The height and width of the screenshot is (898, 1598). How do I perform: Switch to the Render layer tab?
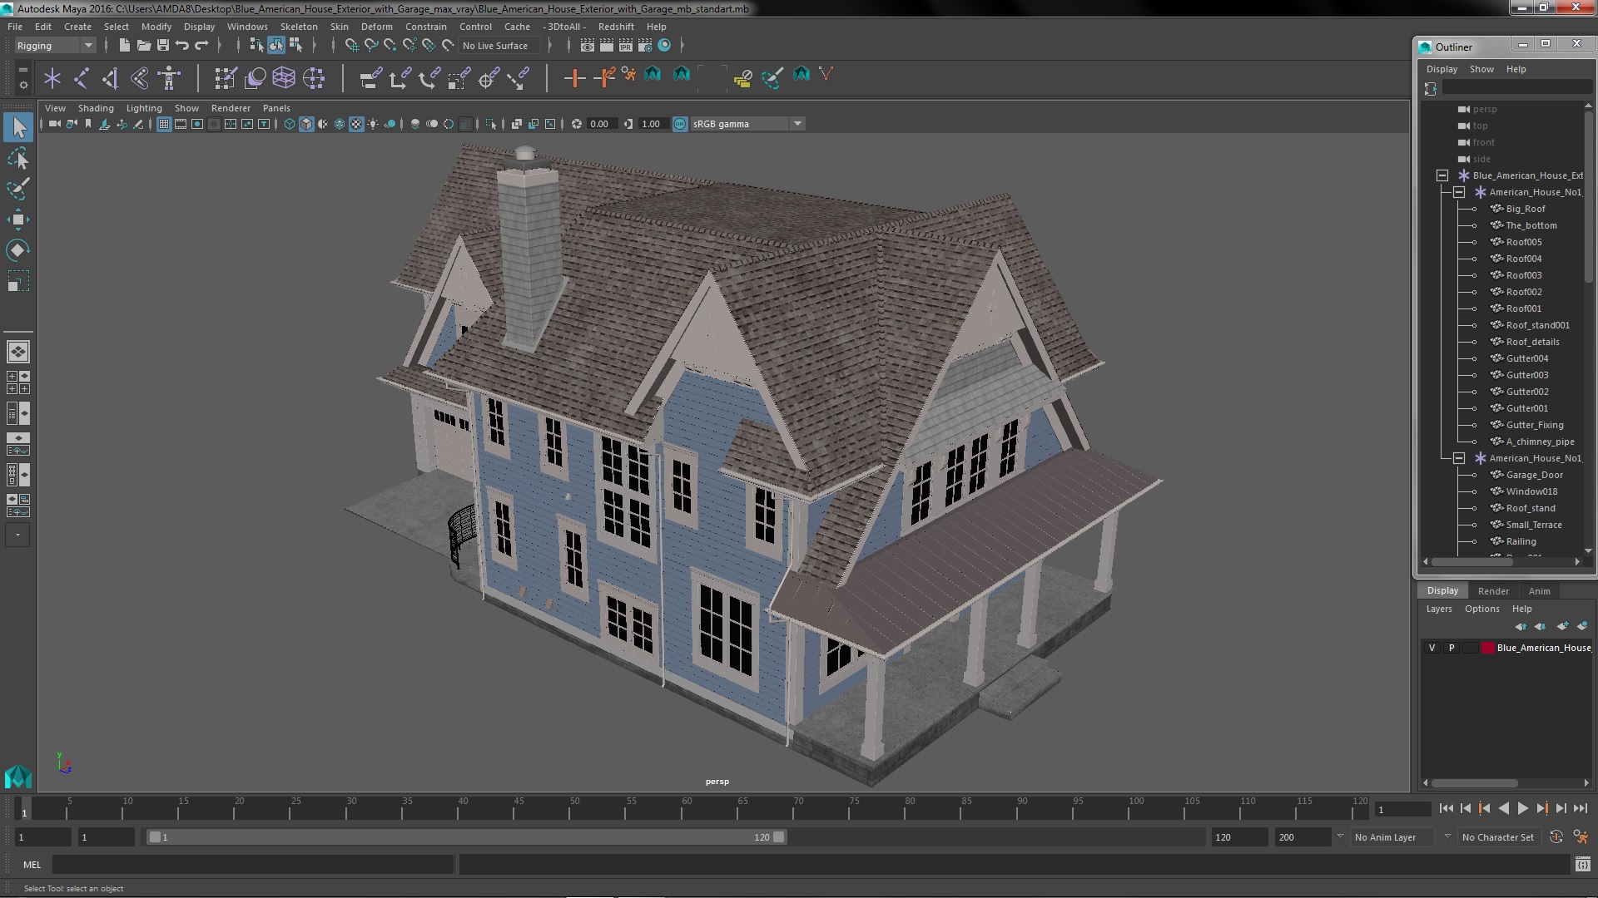[1493, 591]
